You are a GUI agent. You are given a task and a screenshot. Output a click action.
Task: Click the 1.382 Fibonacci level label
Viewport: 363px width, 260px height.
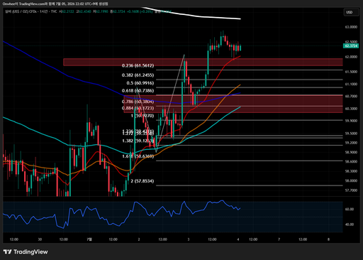coord(138,141)
